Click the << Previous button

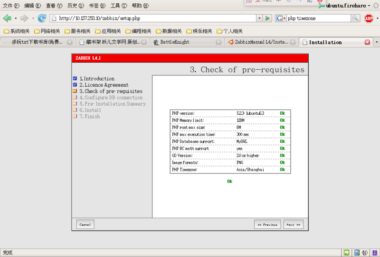pyautogui.click(x=267, y=224)
